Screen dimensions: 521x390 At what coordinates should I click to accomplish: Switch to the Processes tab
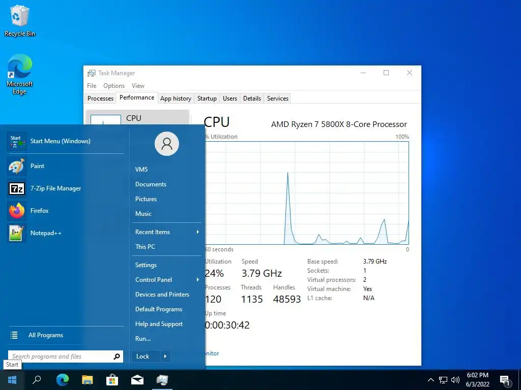100,98
